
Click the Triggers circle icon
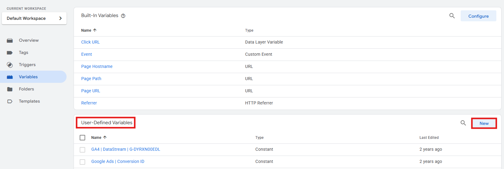[x=10, y=65]
